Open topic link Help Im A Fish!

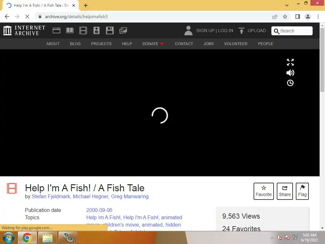point(103,217)
